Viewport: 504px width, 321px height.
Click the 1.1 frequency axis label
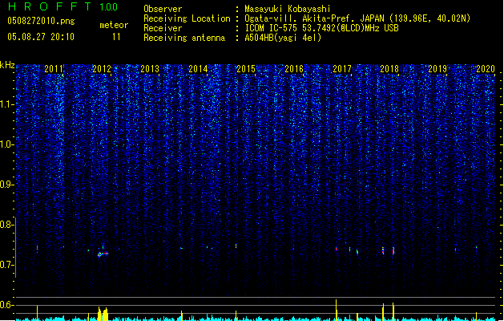coord(6,104)
